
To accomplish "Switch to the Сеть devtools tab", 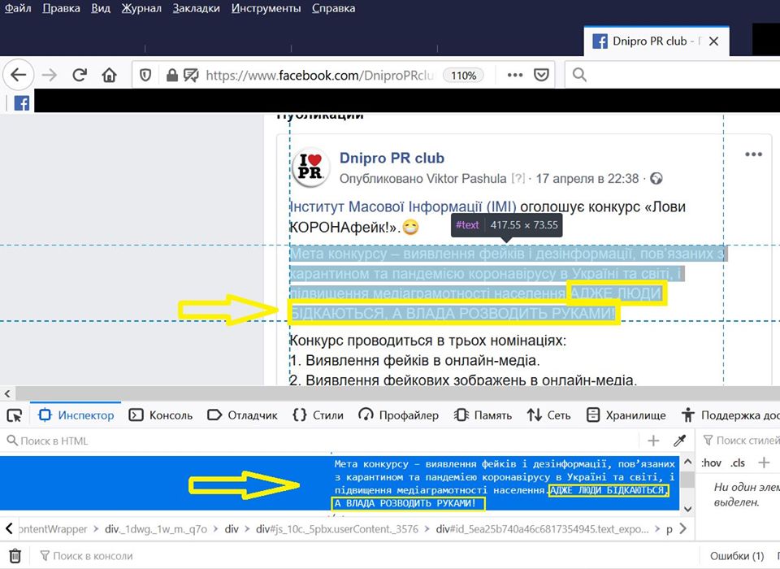I will coord(548,415).
